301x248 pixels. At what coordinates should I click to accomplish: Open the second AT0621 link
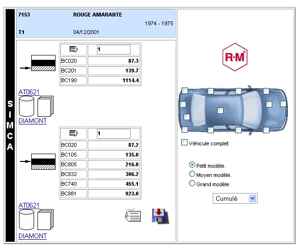coord(29,206)
